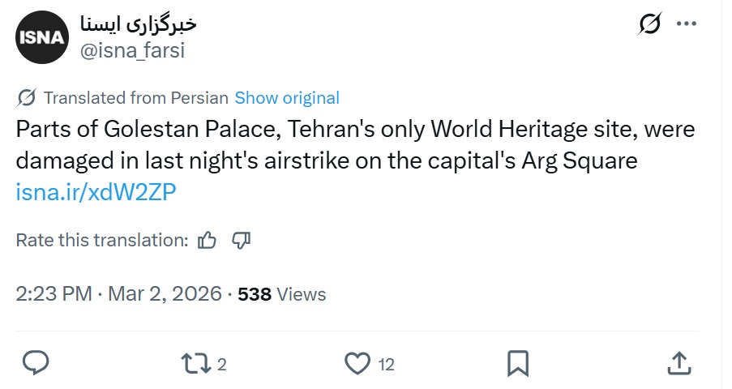The image size is (732, 389).
Task: Bookmark this ISNA post
Action: [x=518, y=363]
